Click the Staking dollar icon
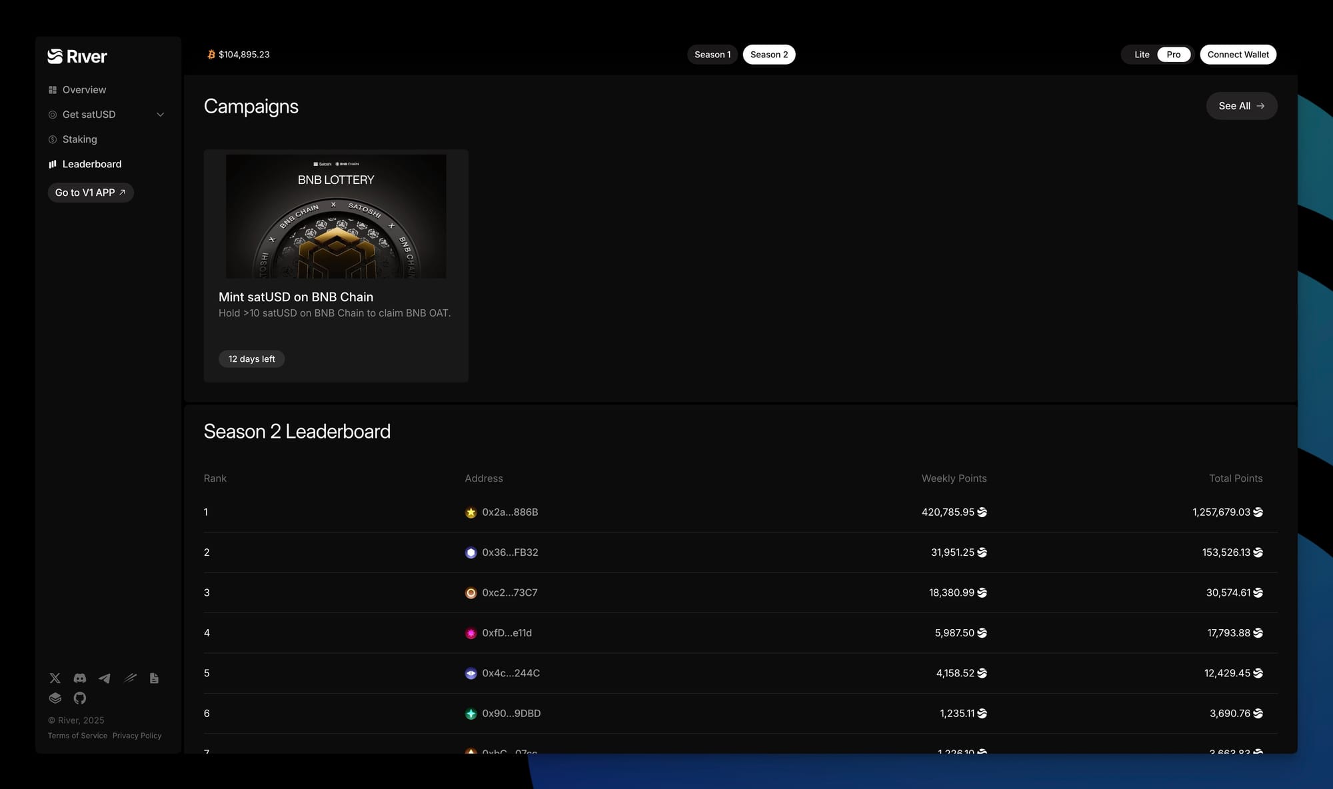The height and width of the screenshot is (789, 1333). pyautogui.click(x=53, y=139)
